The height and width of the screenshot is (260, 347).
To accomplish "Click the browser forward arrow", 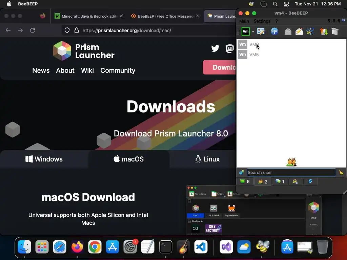I will pyautogui.click(x=20, y=30).
